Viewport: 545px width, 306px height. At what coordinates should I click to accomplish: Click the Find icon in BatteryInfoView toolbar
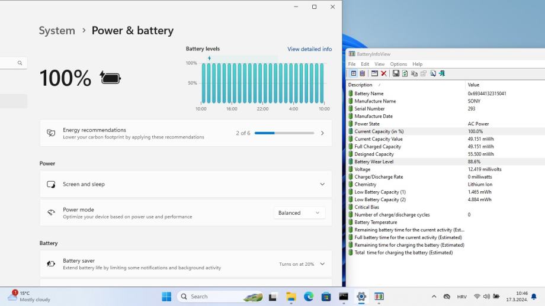pyautogui.click(x=433, y=73)
